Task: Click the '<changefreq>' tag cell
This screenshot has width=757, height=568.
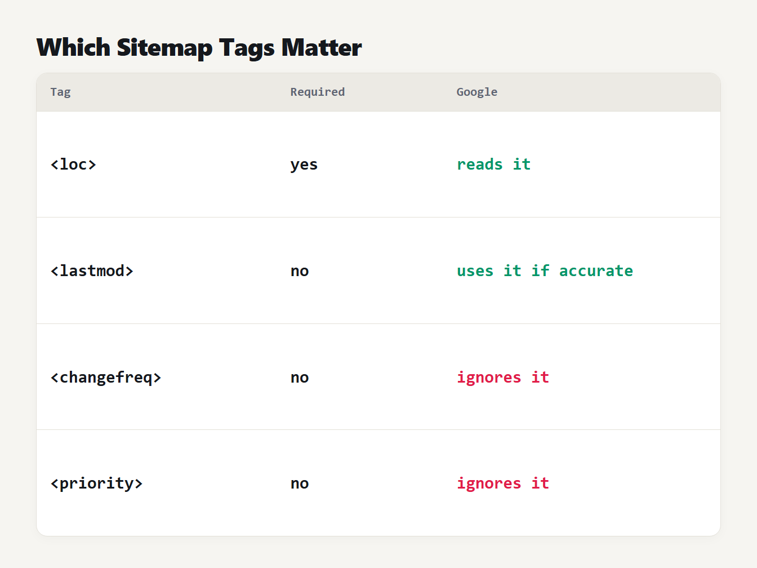Action: tap(106, 377)
